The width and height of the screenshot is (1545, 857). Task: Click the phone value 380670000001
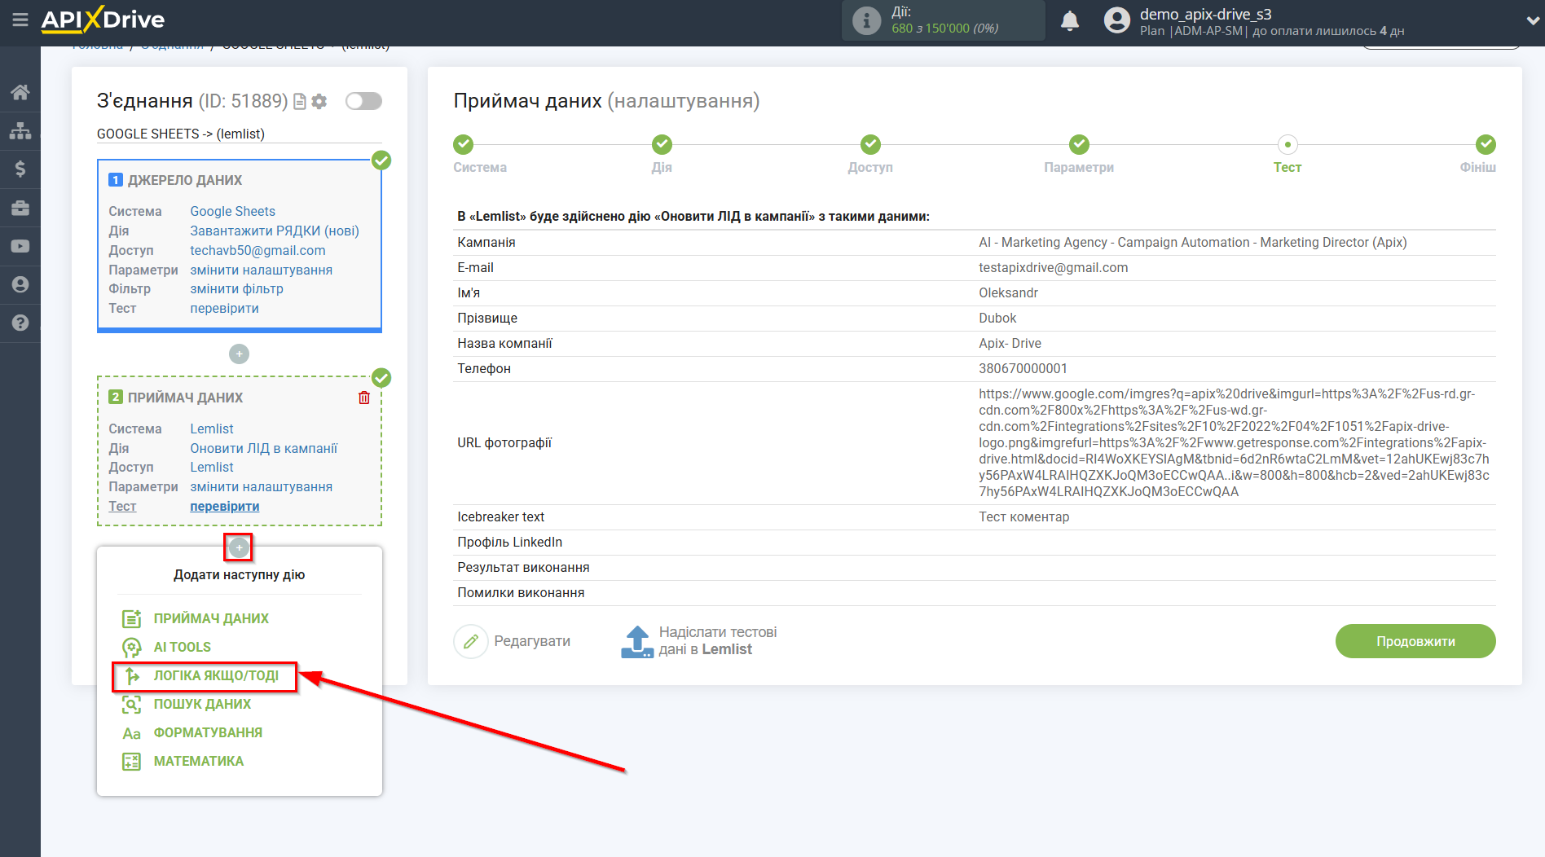1023,369
